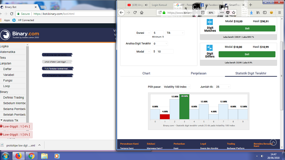Click Edukasi footer link
This screenshot has width=285, height=160.
(x=151, y=144)
